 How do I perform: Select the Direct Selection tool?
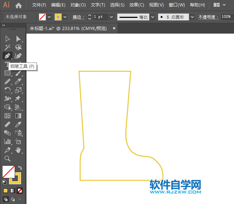pyautogui.click(x=18, y=39)
